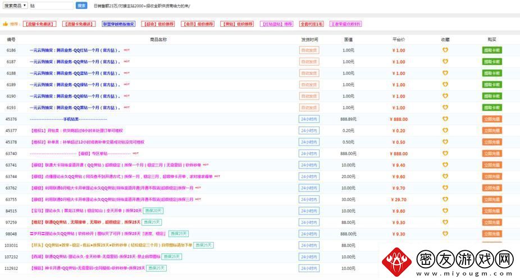Click the heart icon in row 45378
Screen dimensions: 520x280
click(x=445, y=142)
